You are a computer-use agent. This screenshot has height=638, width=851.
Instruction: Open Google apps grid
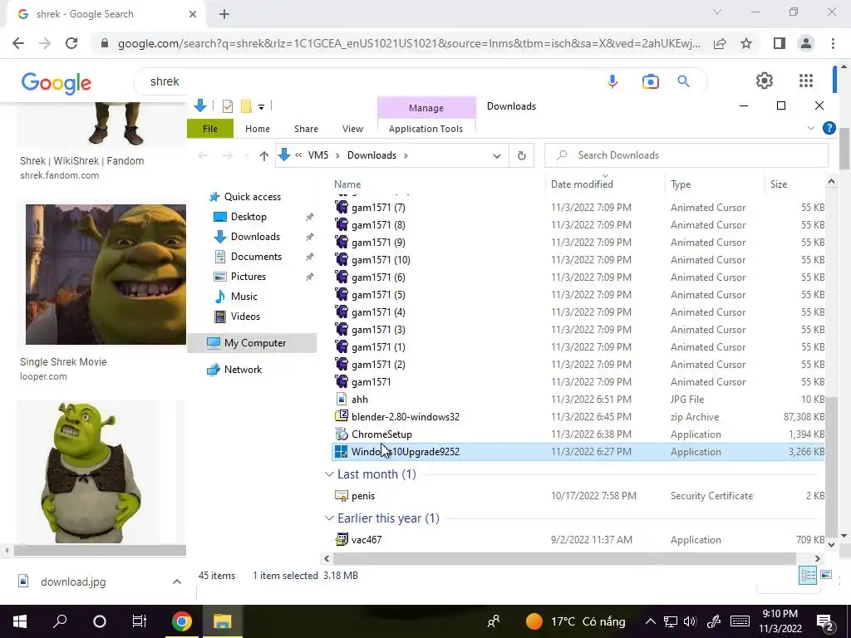(x=806, y=81)
